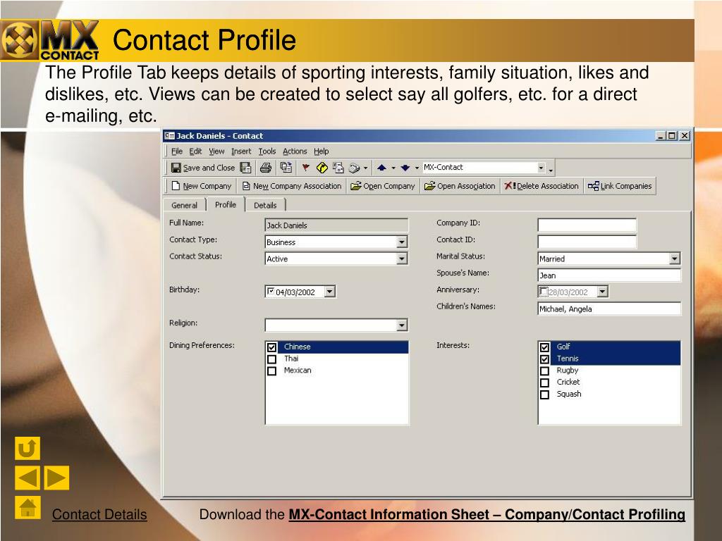The height and width of the screenshot is (541, 722).
Task: Check Cricket interest checkbox
Action: [545, 383]
